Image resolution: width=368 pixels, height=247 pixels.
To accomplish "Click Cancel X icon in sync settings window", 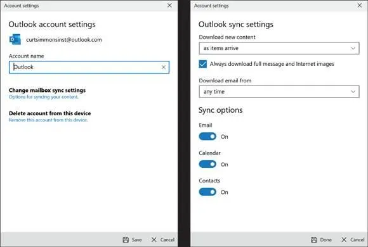I will click(x=344, y=239).
